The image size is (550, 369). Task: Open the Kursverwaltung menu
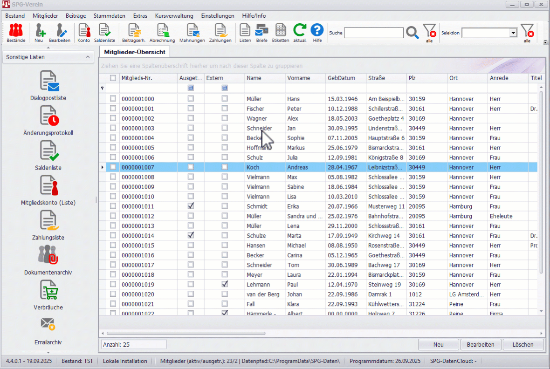pyautogui.click(x=174, y=16)
